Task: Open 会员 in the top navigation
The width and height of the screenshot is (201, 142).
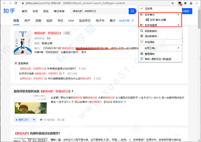Action: [35, 11]
